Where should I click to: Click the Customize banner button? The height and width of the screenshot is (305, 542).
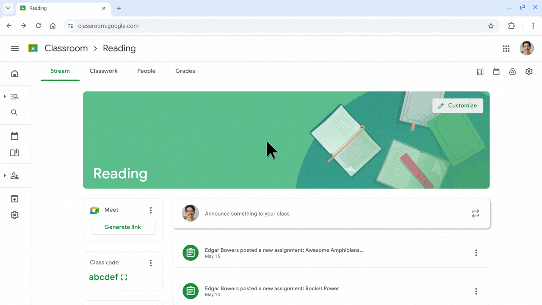458,105
